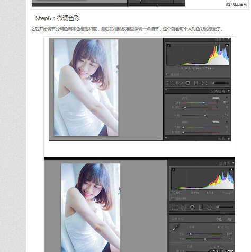Image resolution: width=251 pixels, height=252 pixels.
Task: Select adjustment brush in lower screenshot
Action: pyautogui.click(x=224, y=207)
